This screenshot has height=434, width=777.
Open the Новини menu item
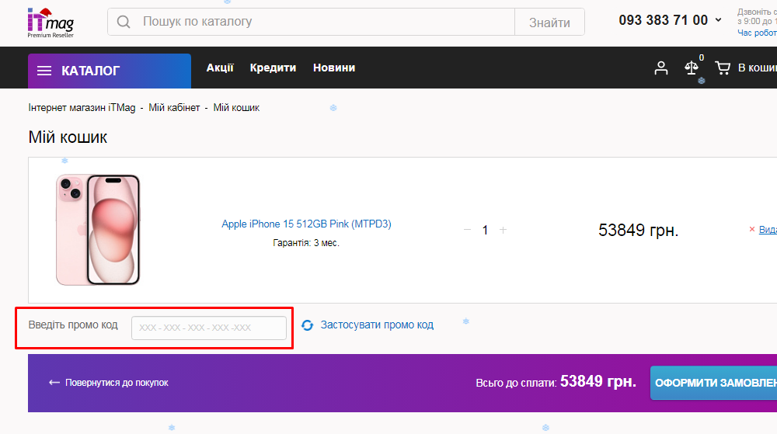pos(334,68)
